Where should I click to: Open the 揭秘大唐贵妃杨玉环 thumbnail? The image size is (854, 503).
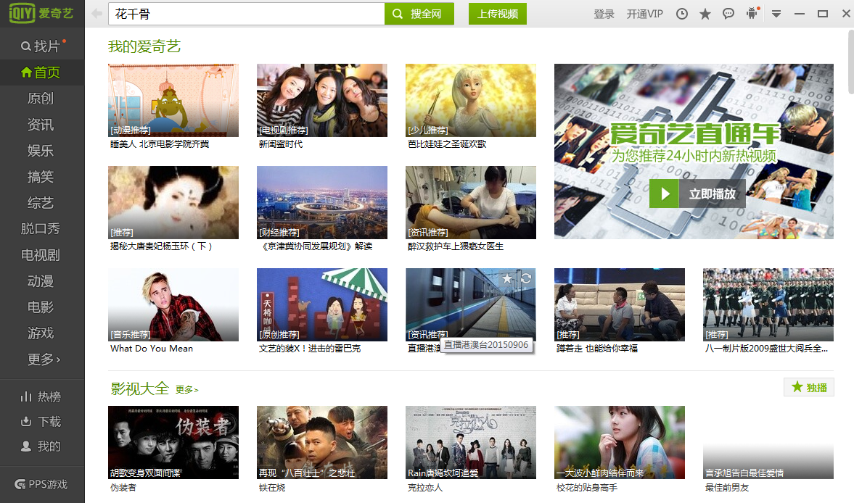pyautogui.click(x=173, y=202)
